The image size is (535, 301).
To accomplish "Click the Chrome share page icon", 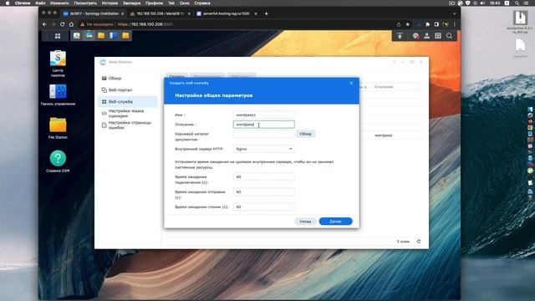I will click(399, 24).
